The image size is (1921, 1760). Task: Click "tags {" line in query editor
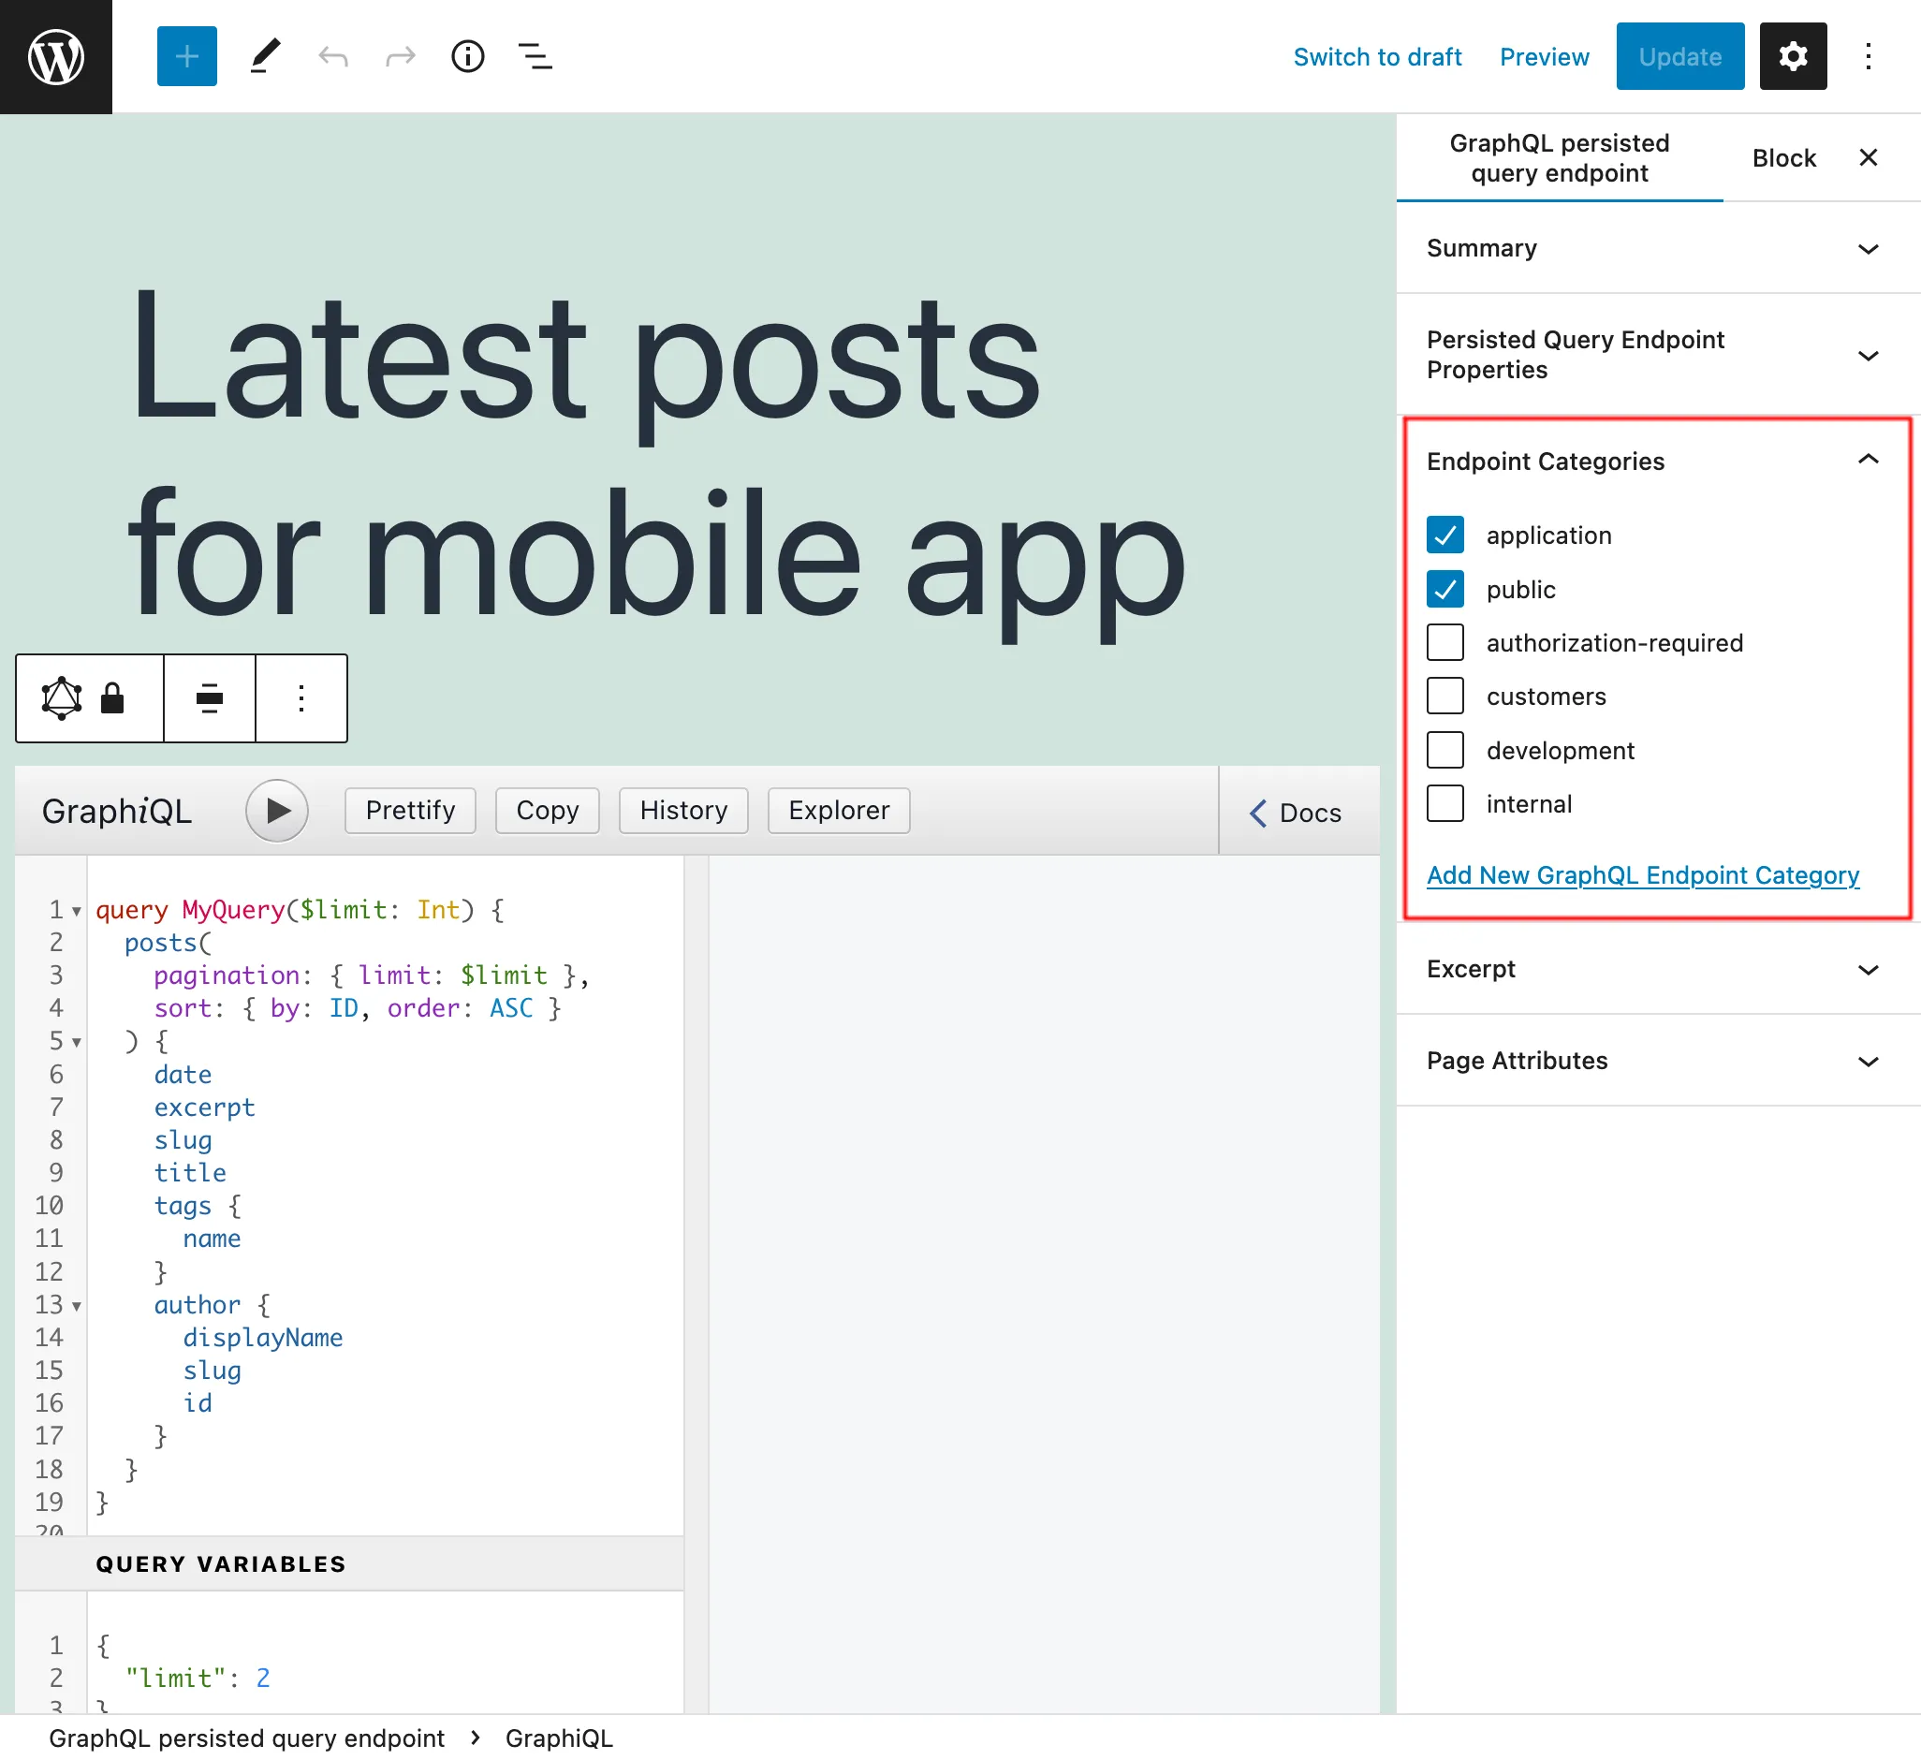pyautogui.click(x=198, y=1207)
